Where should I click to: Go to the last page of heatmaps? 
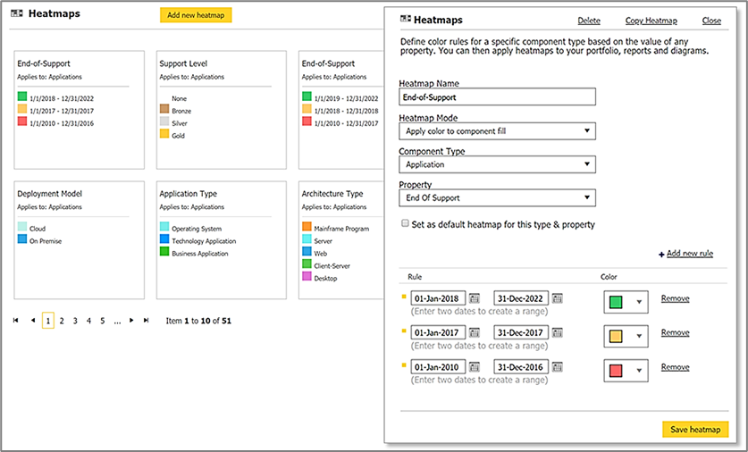coord(146,320)
